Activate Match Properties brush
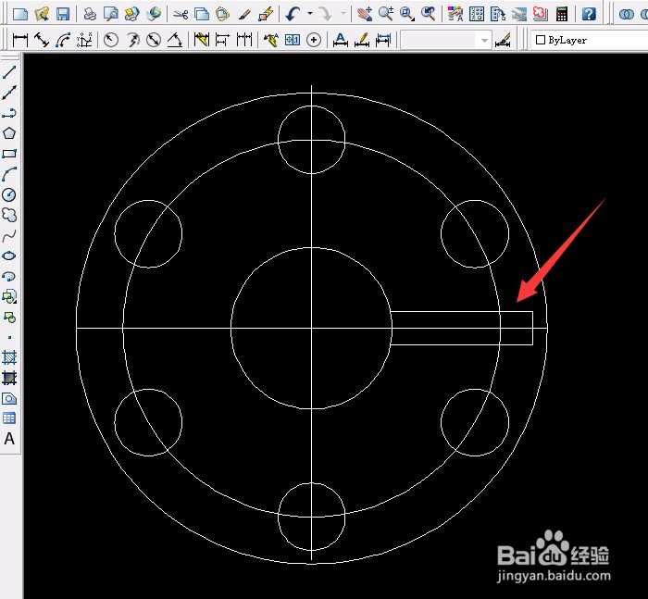 click(244, 14)
